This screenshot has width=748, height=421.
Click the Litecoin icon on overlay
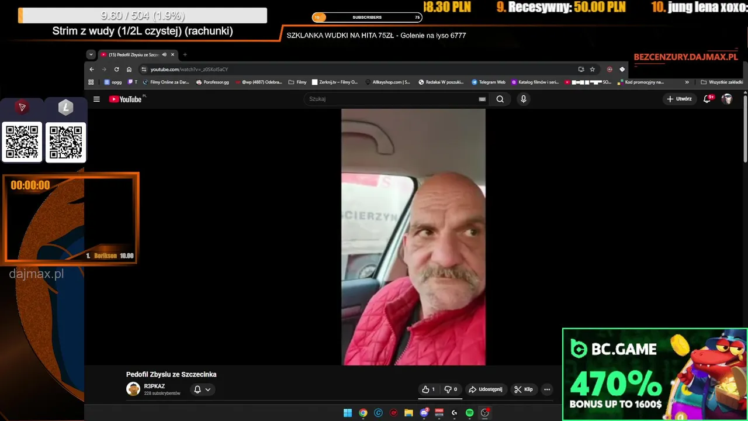[x=65, y=108]
